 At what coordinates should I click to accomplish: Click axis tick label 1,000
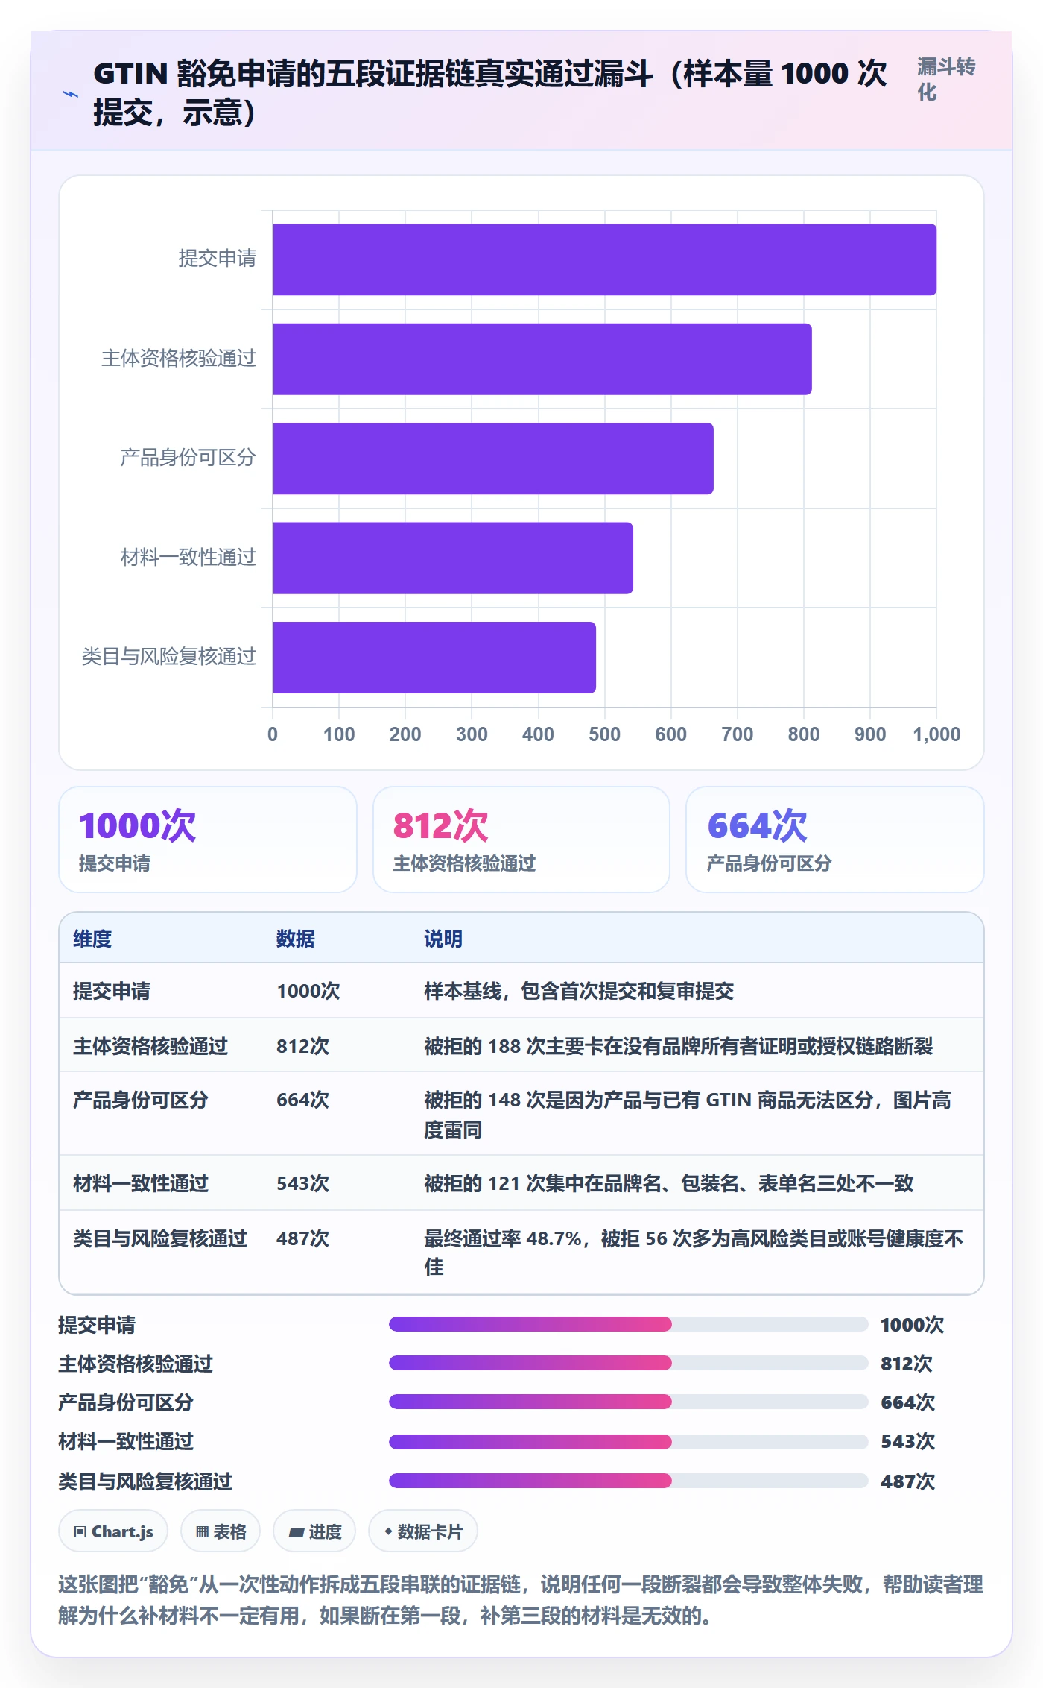point(936,734)
